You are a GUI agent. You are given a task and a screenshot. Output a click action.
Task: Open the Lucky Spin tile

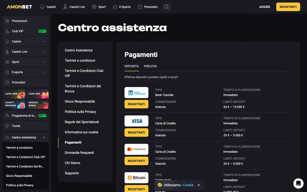[14, 94]
